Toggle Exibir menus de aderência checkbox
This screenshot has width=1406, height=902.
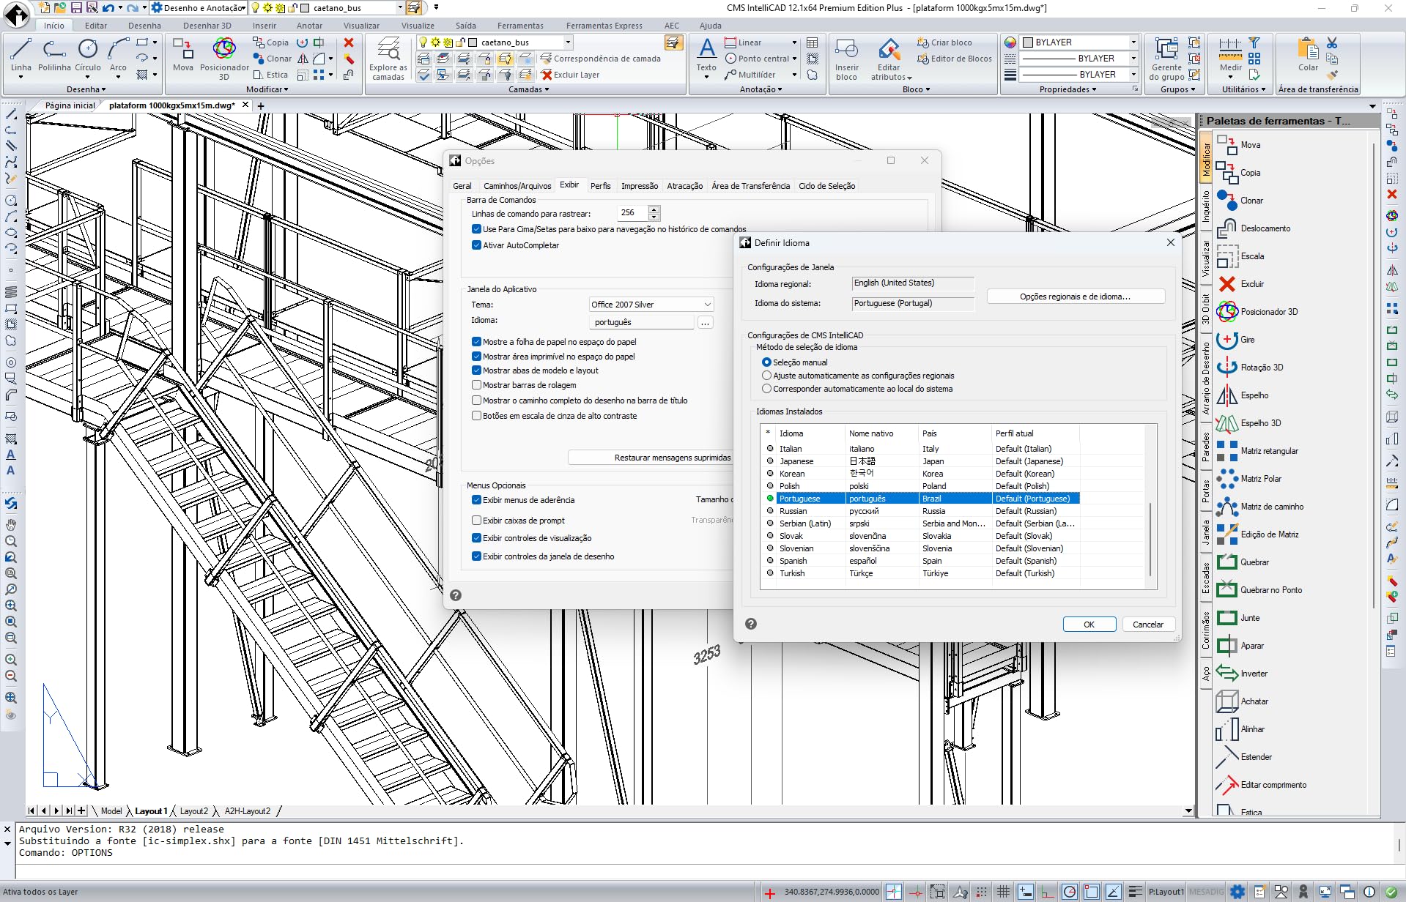pos(476,500)
